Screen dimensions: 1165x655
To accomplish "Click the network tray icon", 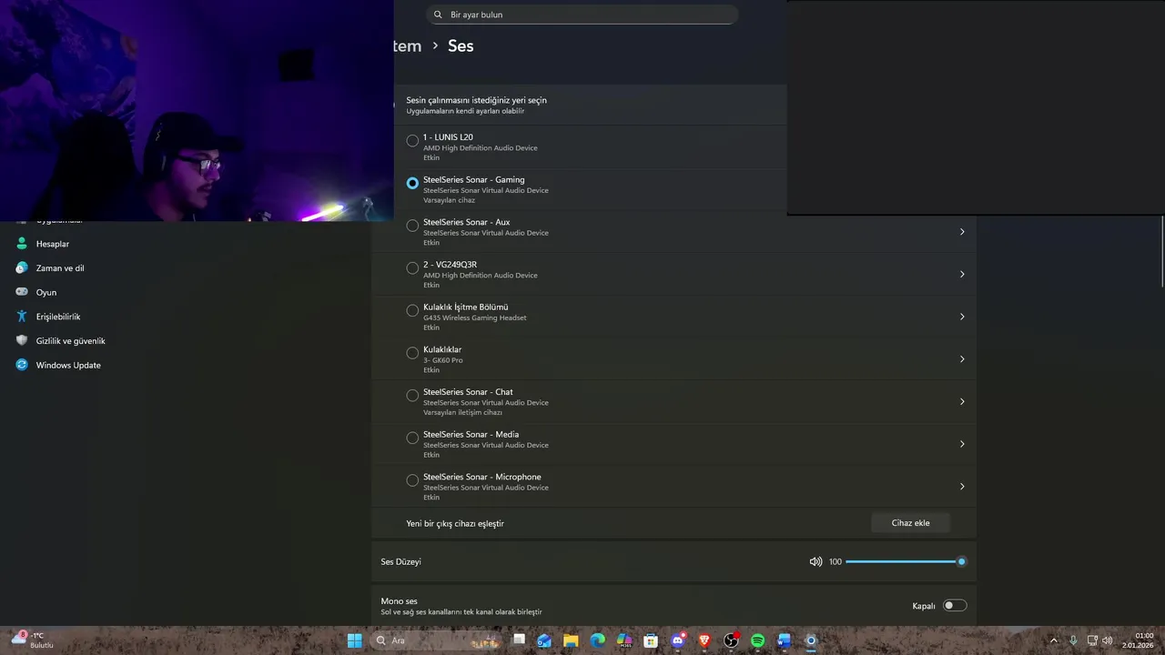I will [1092, 640].
